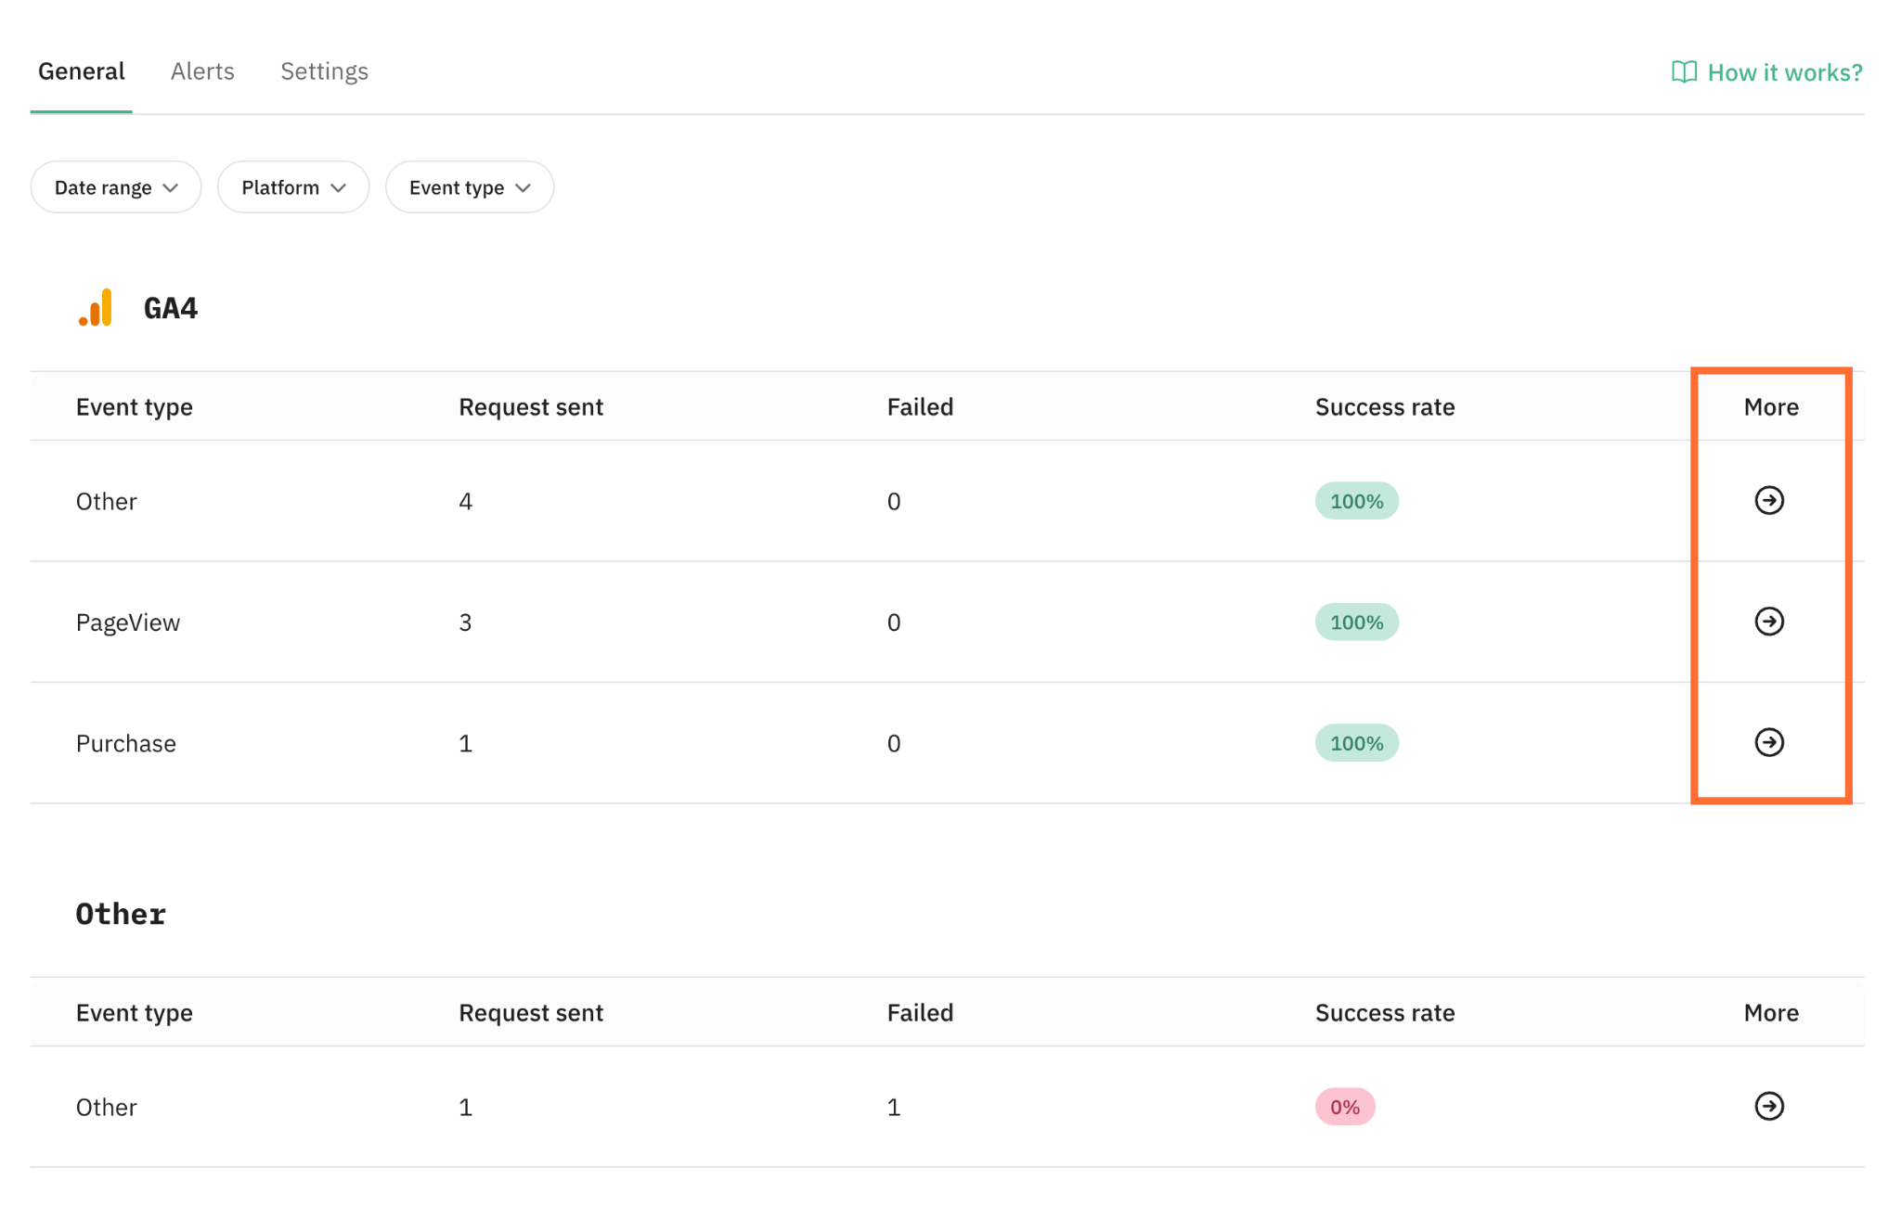Screen dimensions: 1901x1219
Task: Open the Settings tab
Action: [x=324, y=71]
